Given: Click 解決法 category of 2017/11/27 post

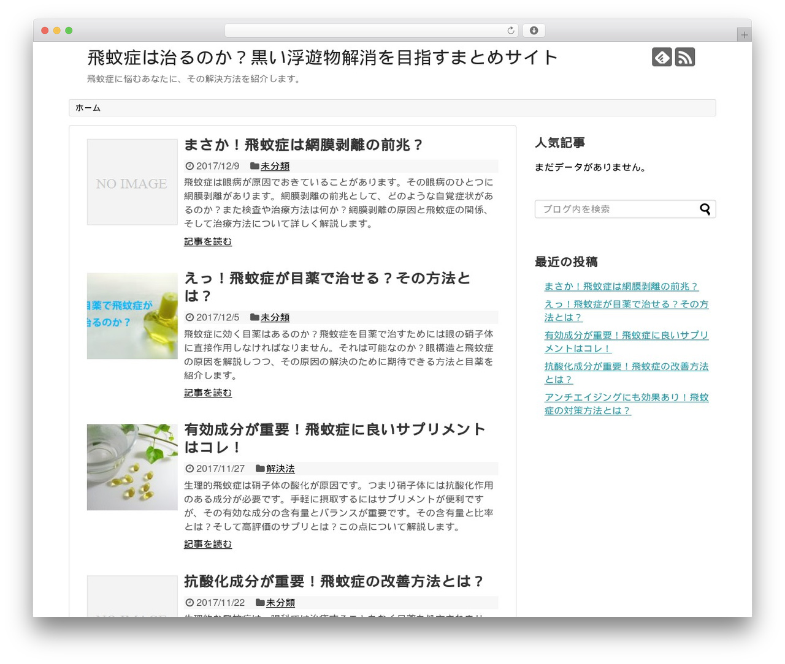Looking at the screenshot, I should (x=280, y=469).
